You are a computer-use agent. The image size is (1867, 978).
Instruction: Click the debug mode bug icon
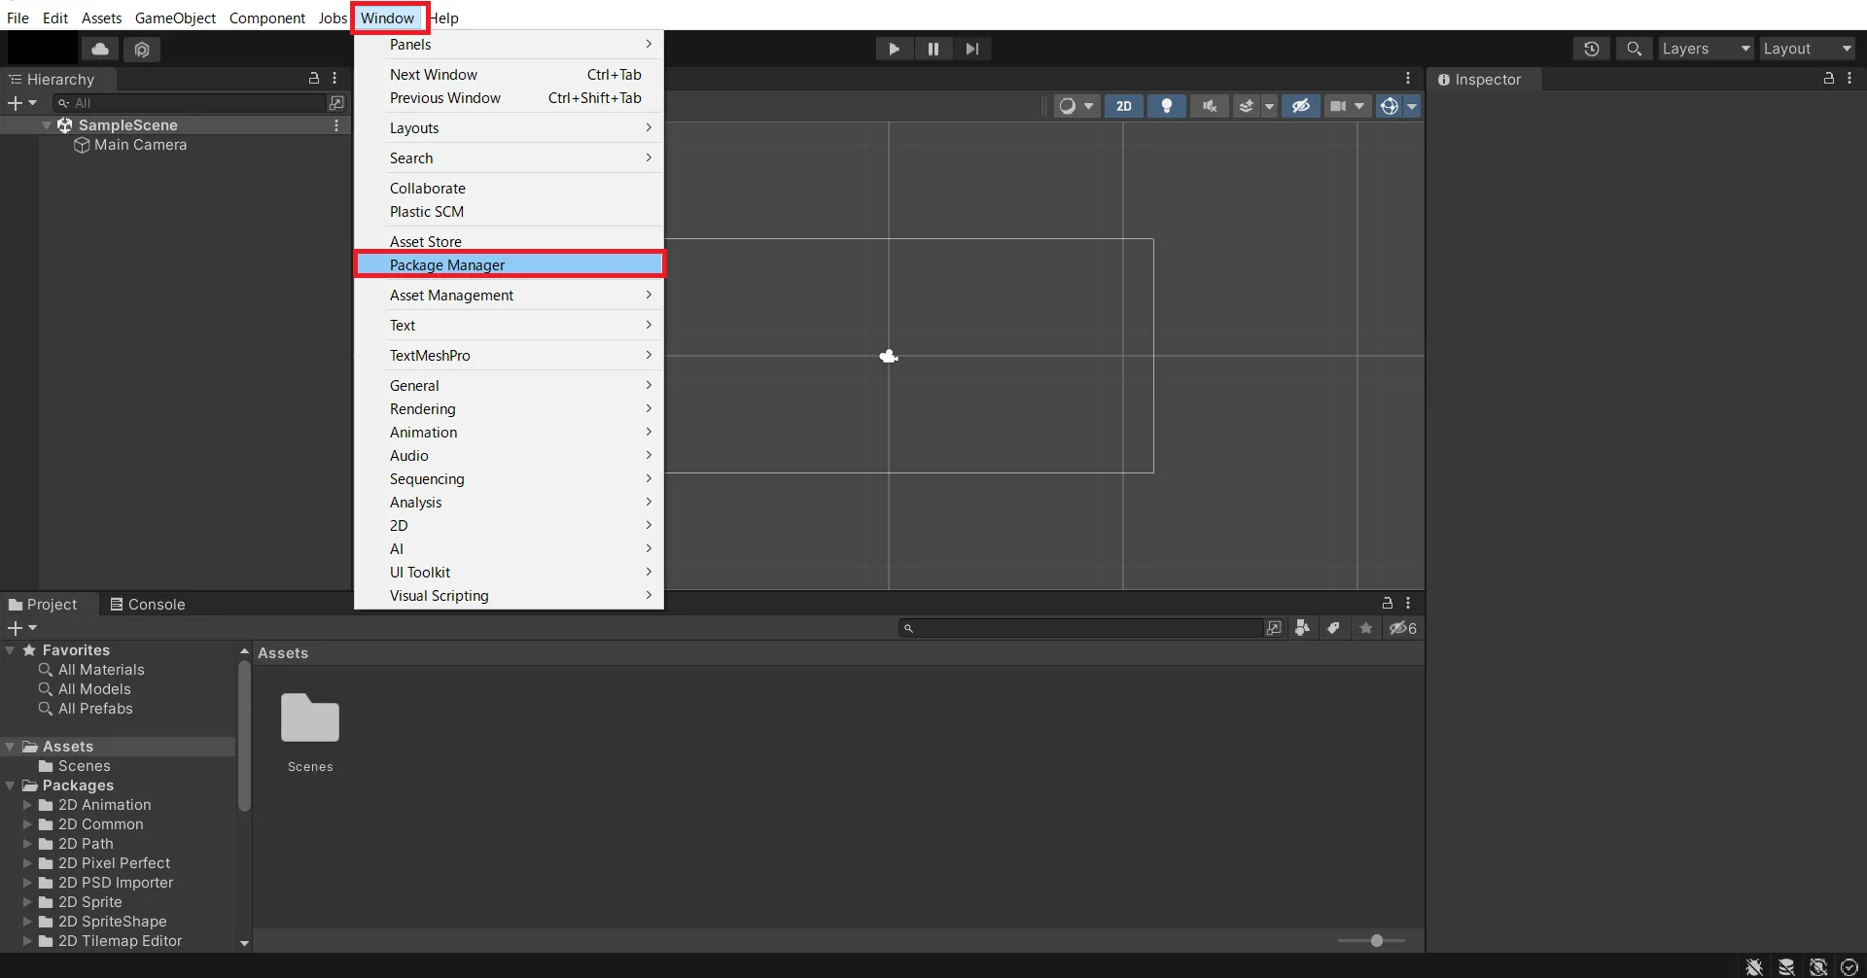point(1753,967)
